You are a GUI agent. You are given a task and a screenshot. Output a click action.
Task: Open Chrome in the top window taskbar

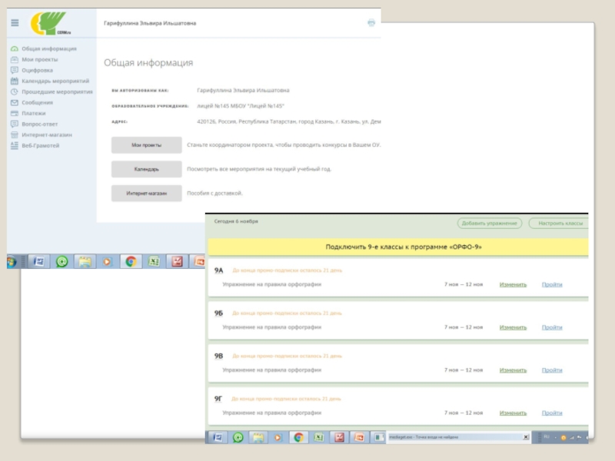(x=131, y=261)
